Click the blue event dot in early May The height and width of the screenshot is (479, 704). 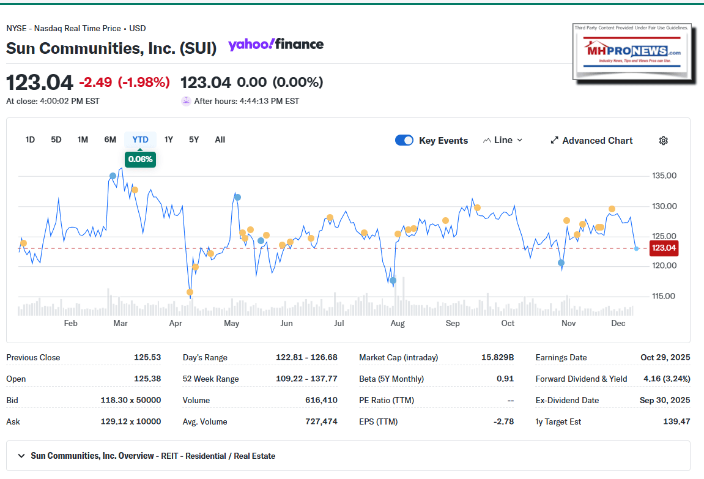click(x=237, y=197)
